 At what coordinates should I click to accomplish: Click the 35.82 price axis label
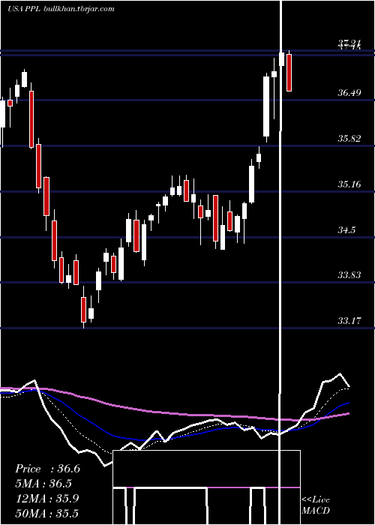coord(349,138)
